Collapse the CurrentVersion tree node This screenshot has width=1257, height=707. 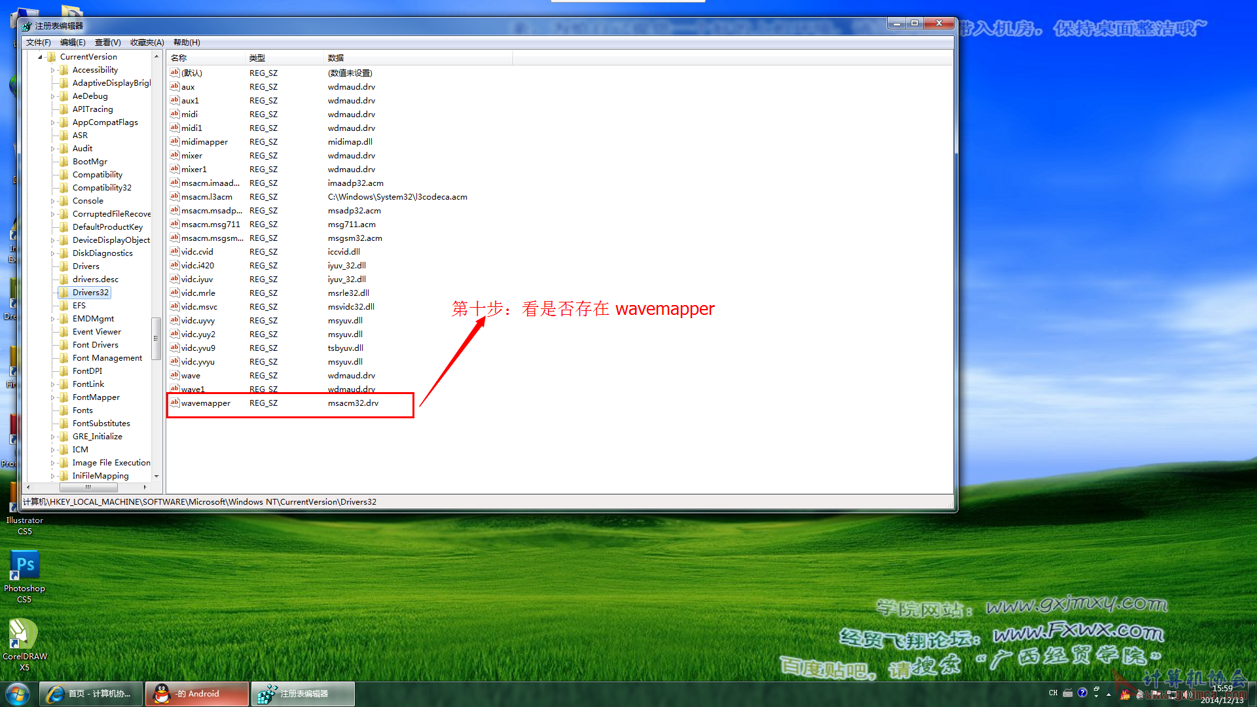[40, 57]
